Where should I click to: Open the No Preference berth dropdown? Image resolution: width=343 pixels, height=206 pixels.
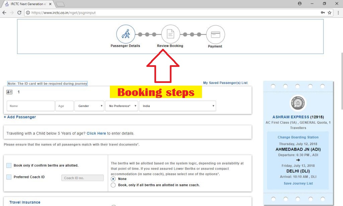(x=122, y=106)
